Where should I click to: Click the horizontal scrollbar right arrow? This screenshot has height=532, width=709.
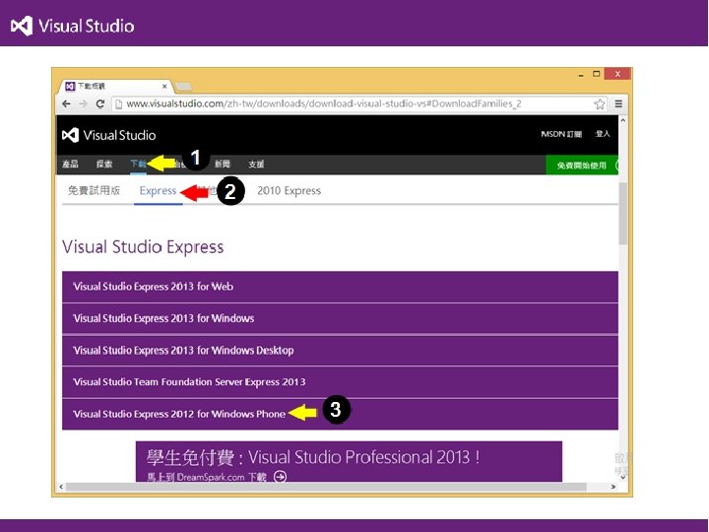click(613, 487)
